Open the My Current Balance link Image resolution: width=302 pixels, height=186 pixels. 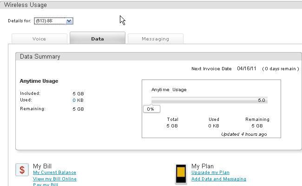tap(54, 173)
